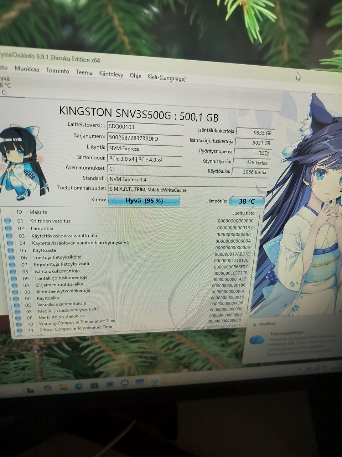
Task: Select status orb for Kirjoitettuja tietoyksiköitä row
Action: pos(12,265)
